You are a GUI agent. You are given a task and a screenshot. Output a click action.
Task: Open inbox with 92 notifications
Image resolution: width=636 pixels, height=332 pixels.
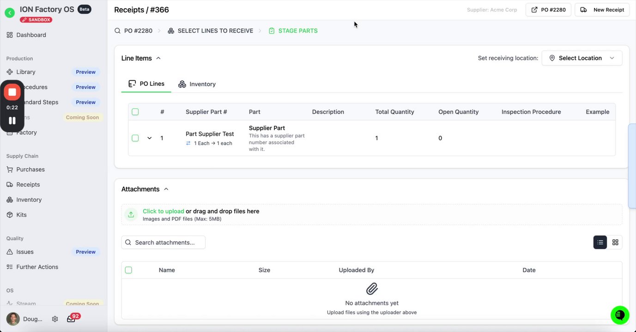point(71,319)
